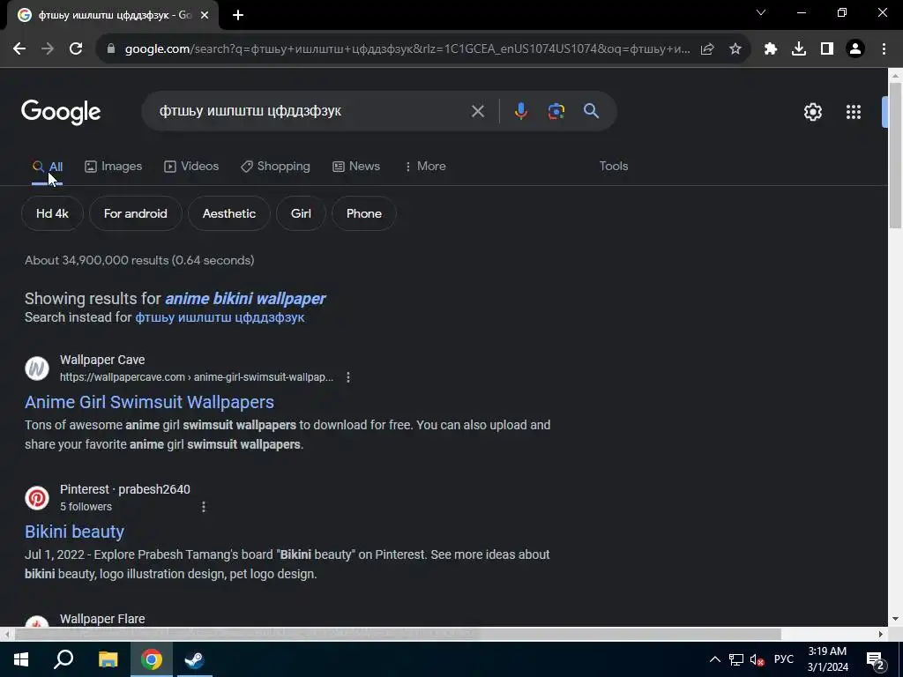Open the taskbar clock and date
Viewport: 903px width, 677px height.
click(827, 659)
